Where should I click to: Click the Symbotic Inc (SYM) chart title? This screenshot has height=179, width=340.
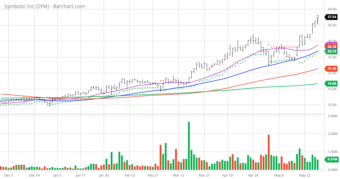coord(44,6)
